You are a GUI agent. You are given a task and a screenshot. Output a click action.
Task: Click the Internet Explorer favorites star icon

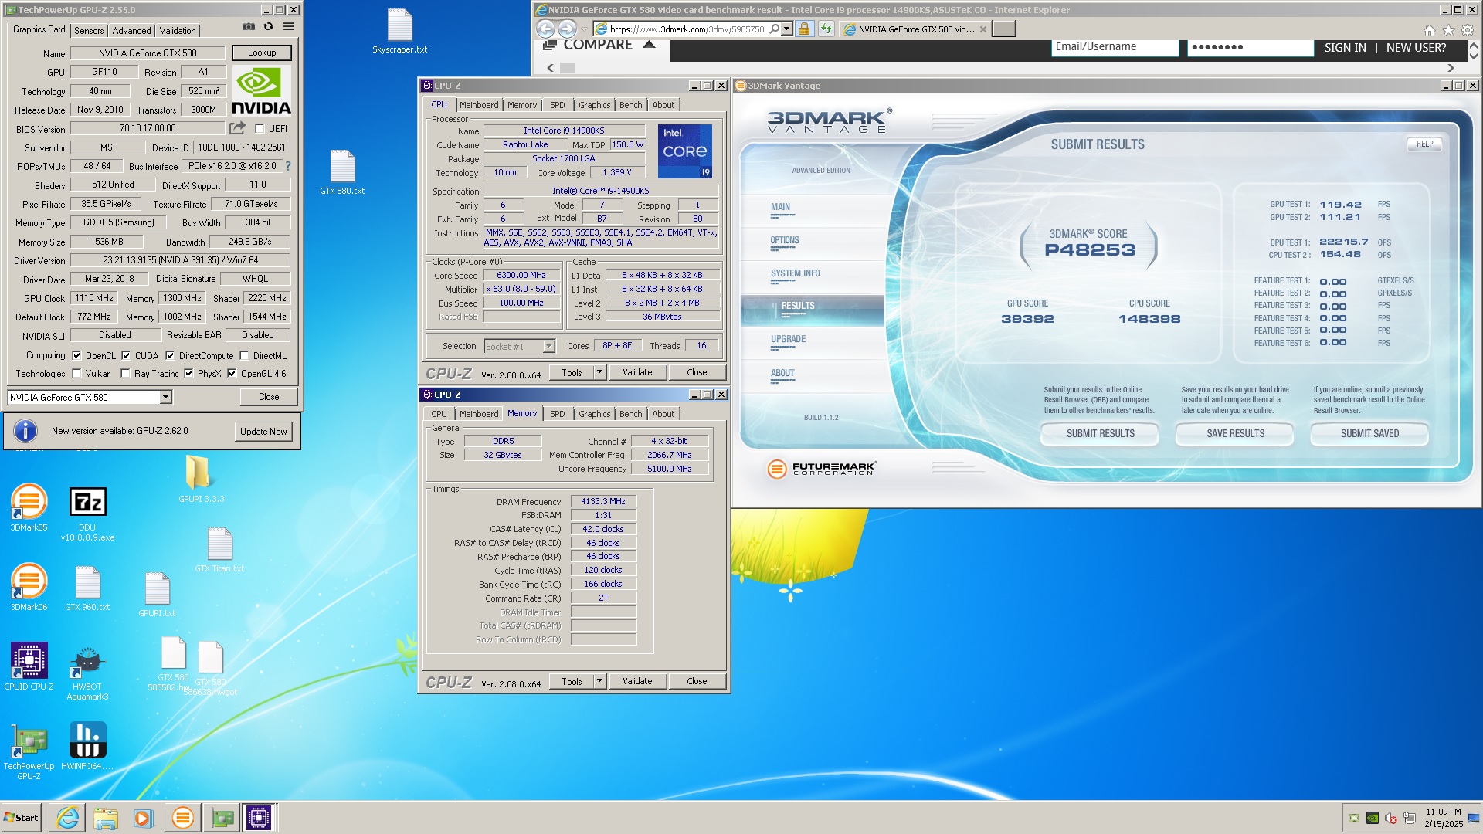pos(1448,30)
